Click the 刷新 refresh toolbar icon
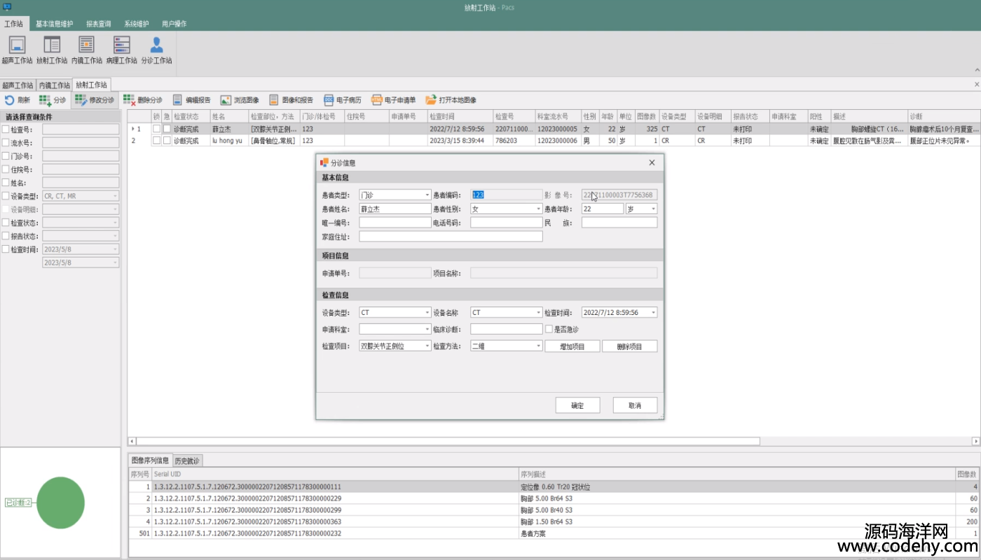The height and width of the screenshot is (560, 981). click(x=10, y=100)
